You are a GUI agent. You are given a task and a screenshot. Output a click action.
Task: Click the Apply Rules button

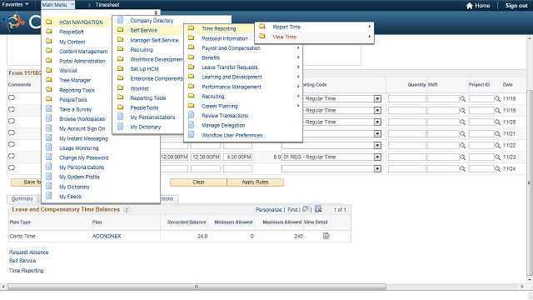pos(256,182)
